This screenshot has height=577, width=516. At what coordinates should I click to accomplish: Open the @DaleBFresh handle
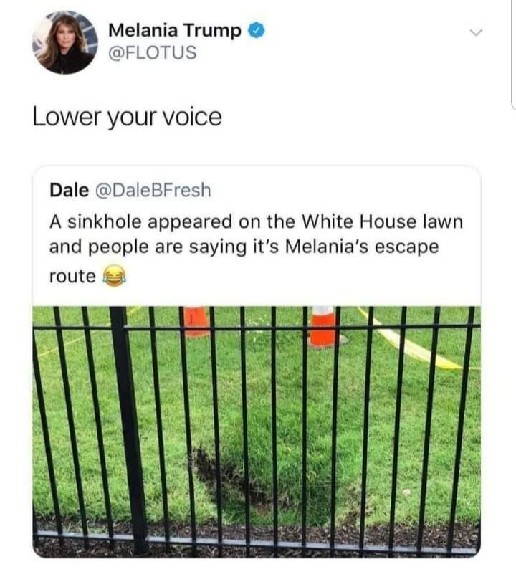(x=153, y=190)
